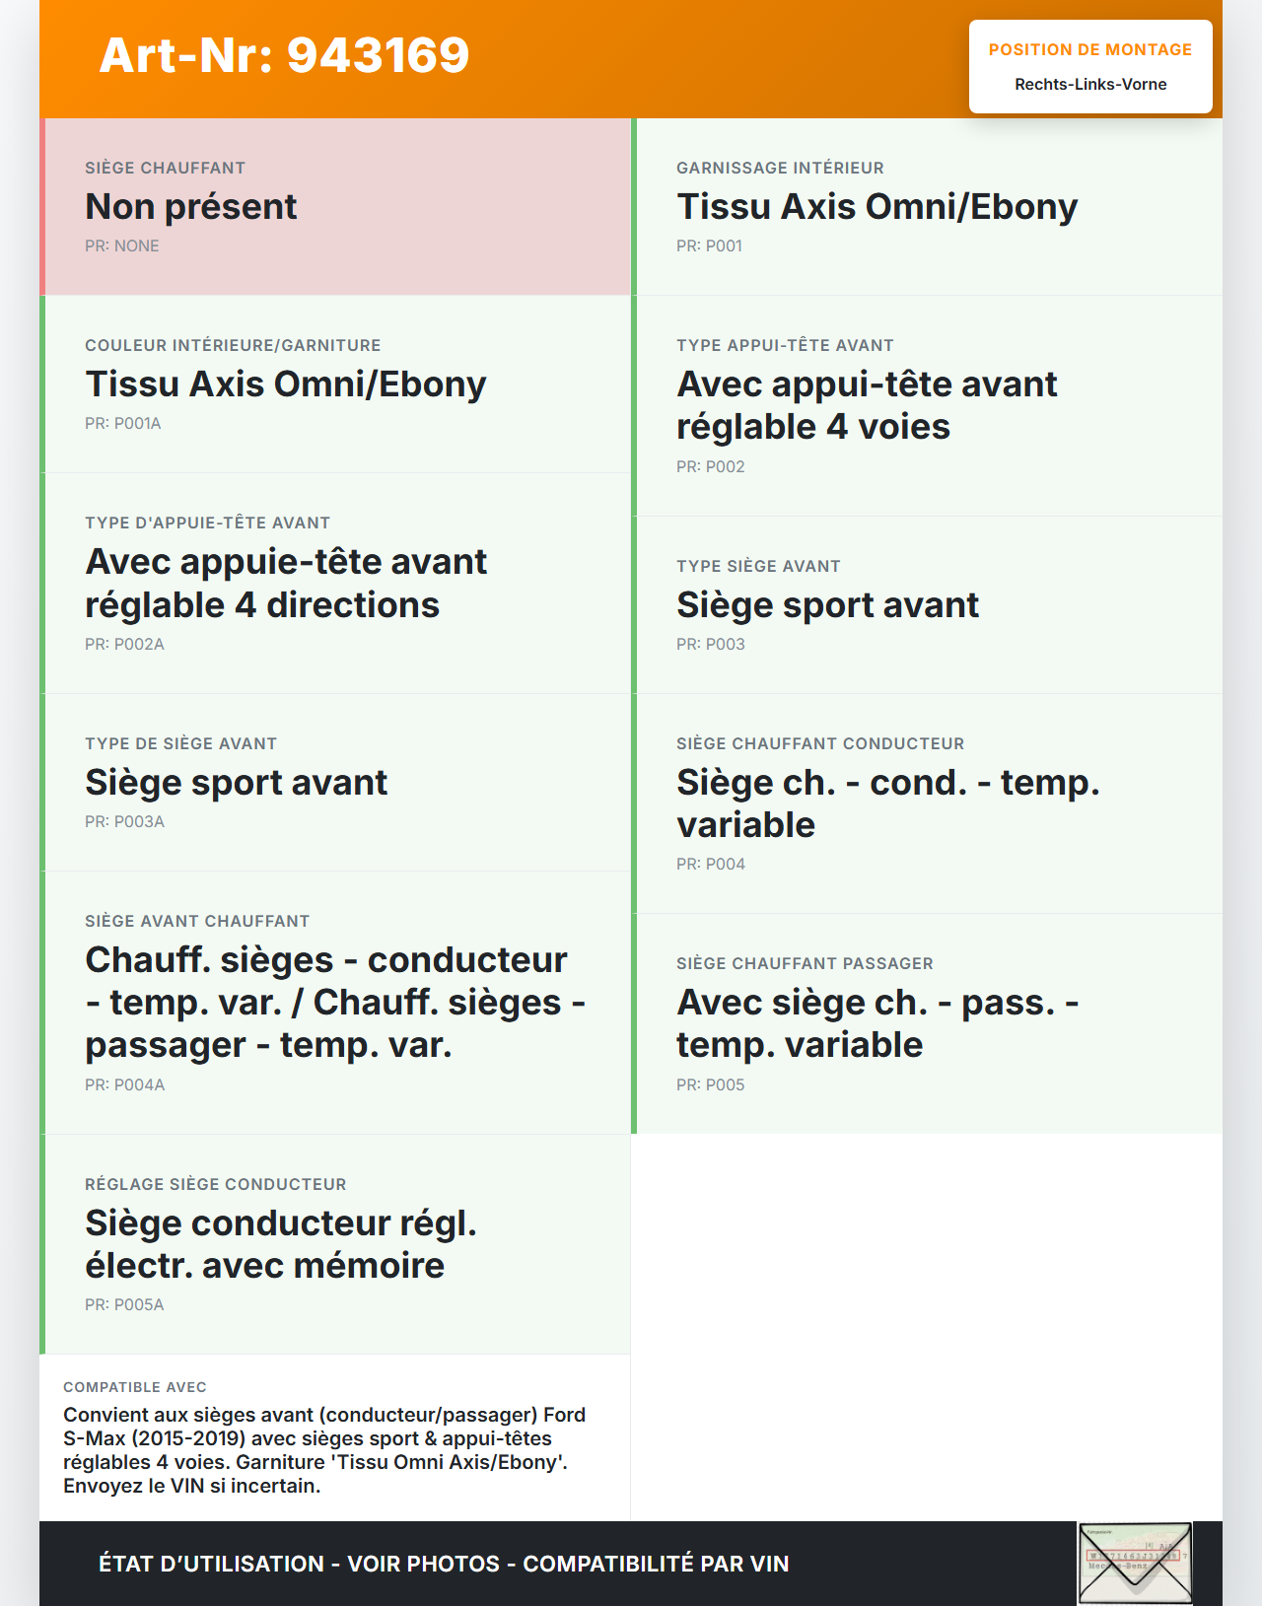Select the Type siège avant P003 card
Screen dimensions: 1262x1606
[927, 604]
